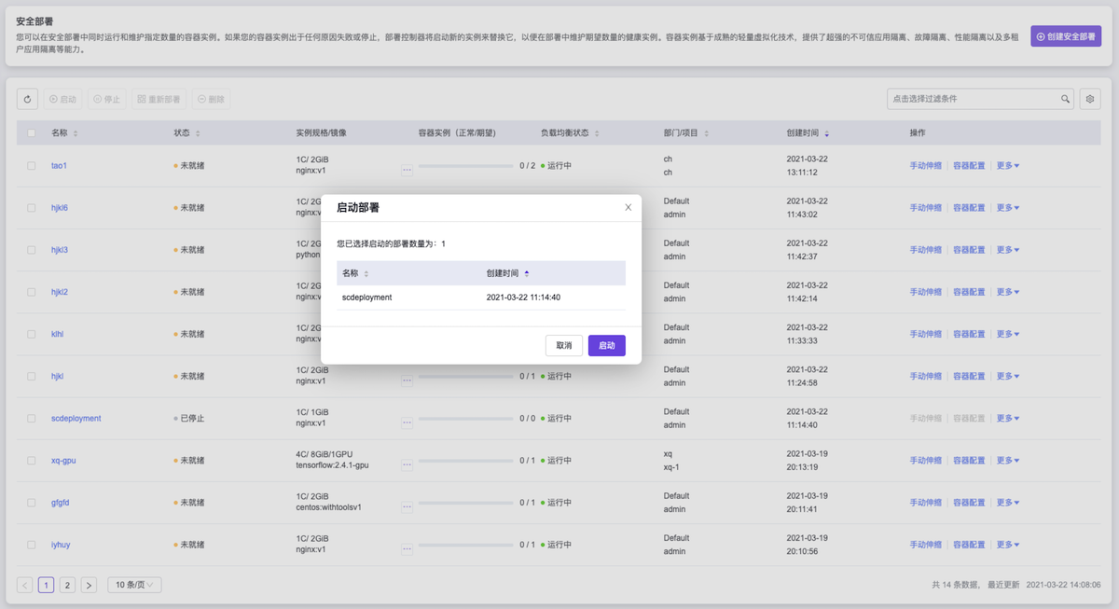
Task: Open ellipsis icon in gfgfd row
Action: pos(407,506)
